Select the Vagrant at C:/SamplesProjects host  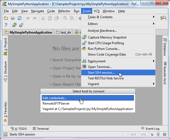[88, 109]
